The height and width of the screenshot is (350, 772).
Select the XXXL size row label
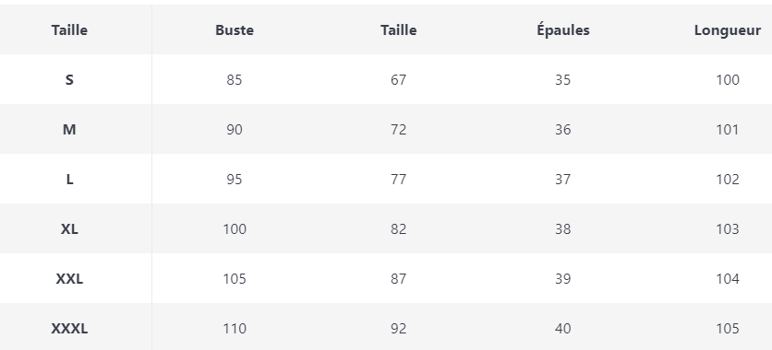[69, 329]
